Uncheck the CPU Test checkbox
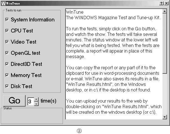This screenshot has width=170, height=134. click(7, 31)
